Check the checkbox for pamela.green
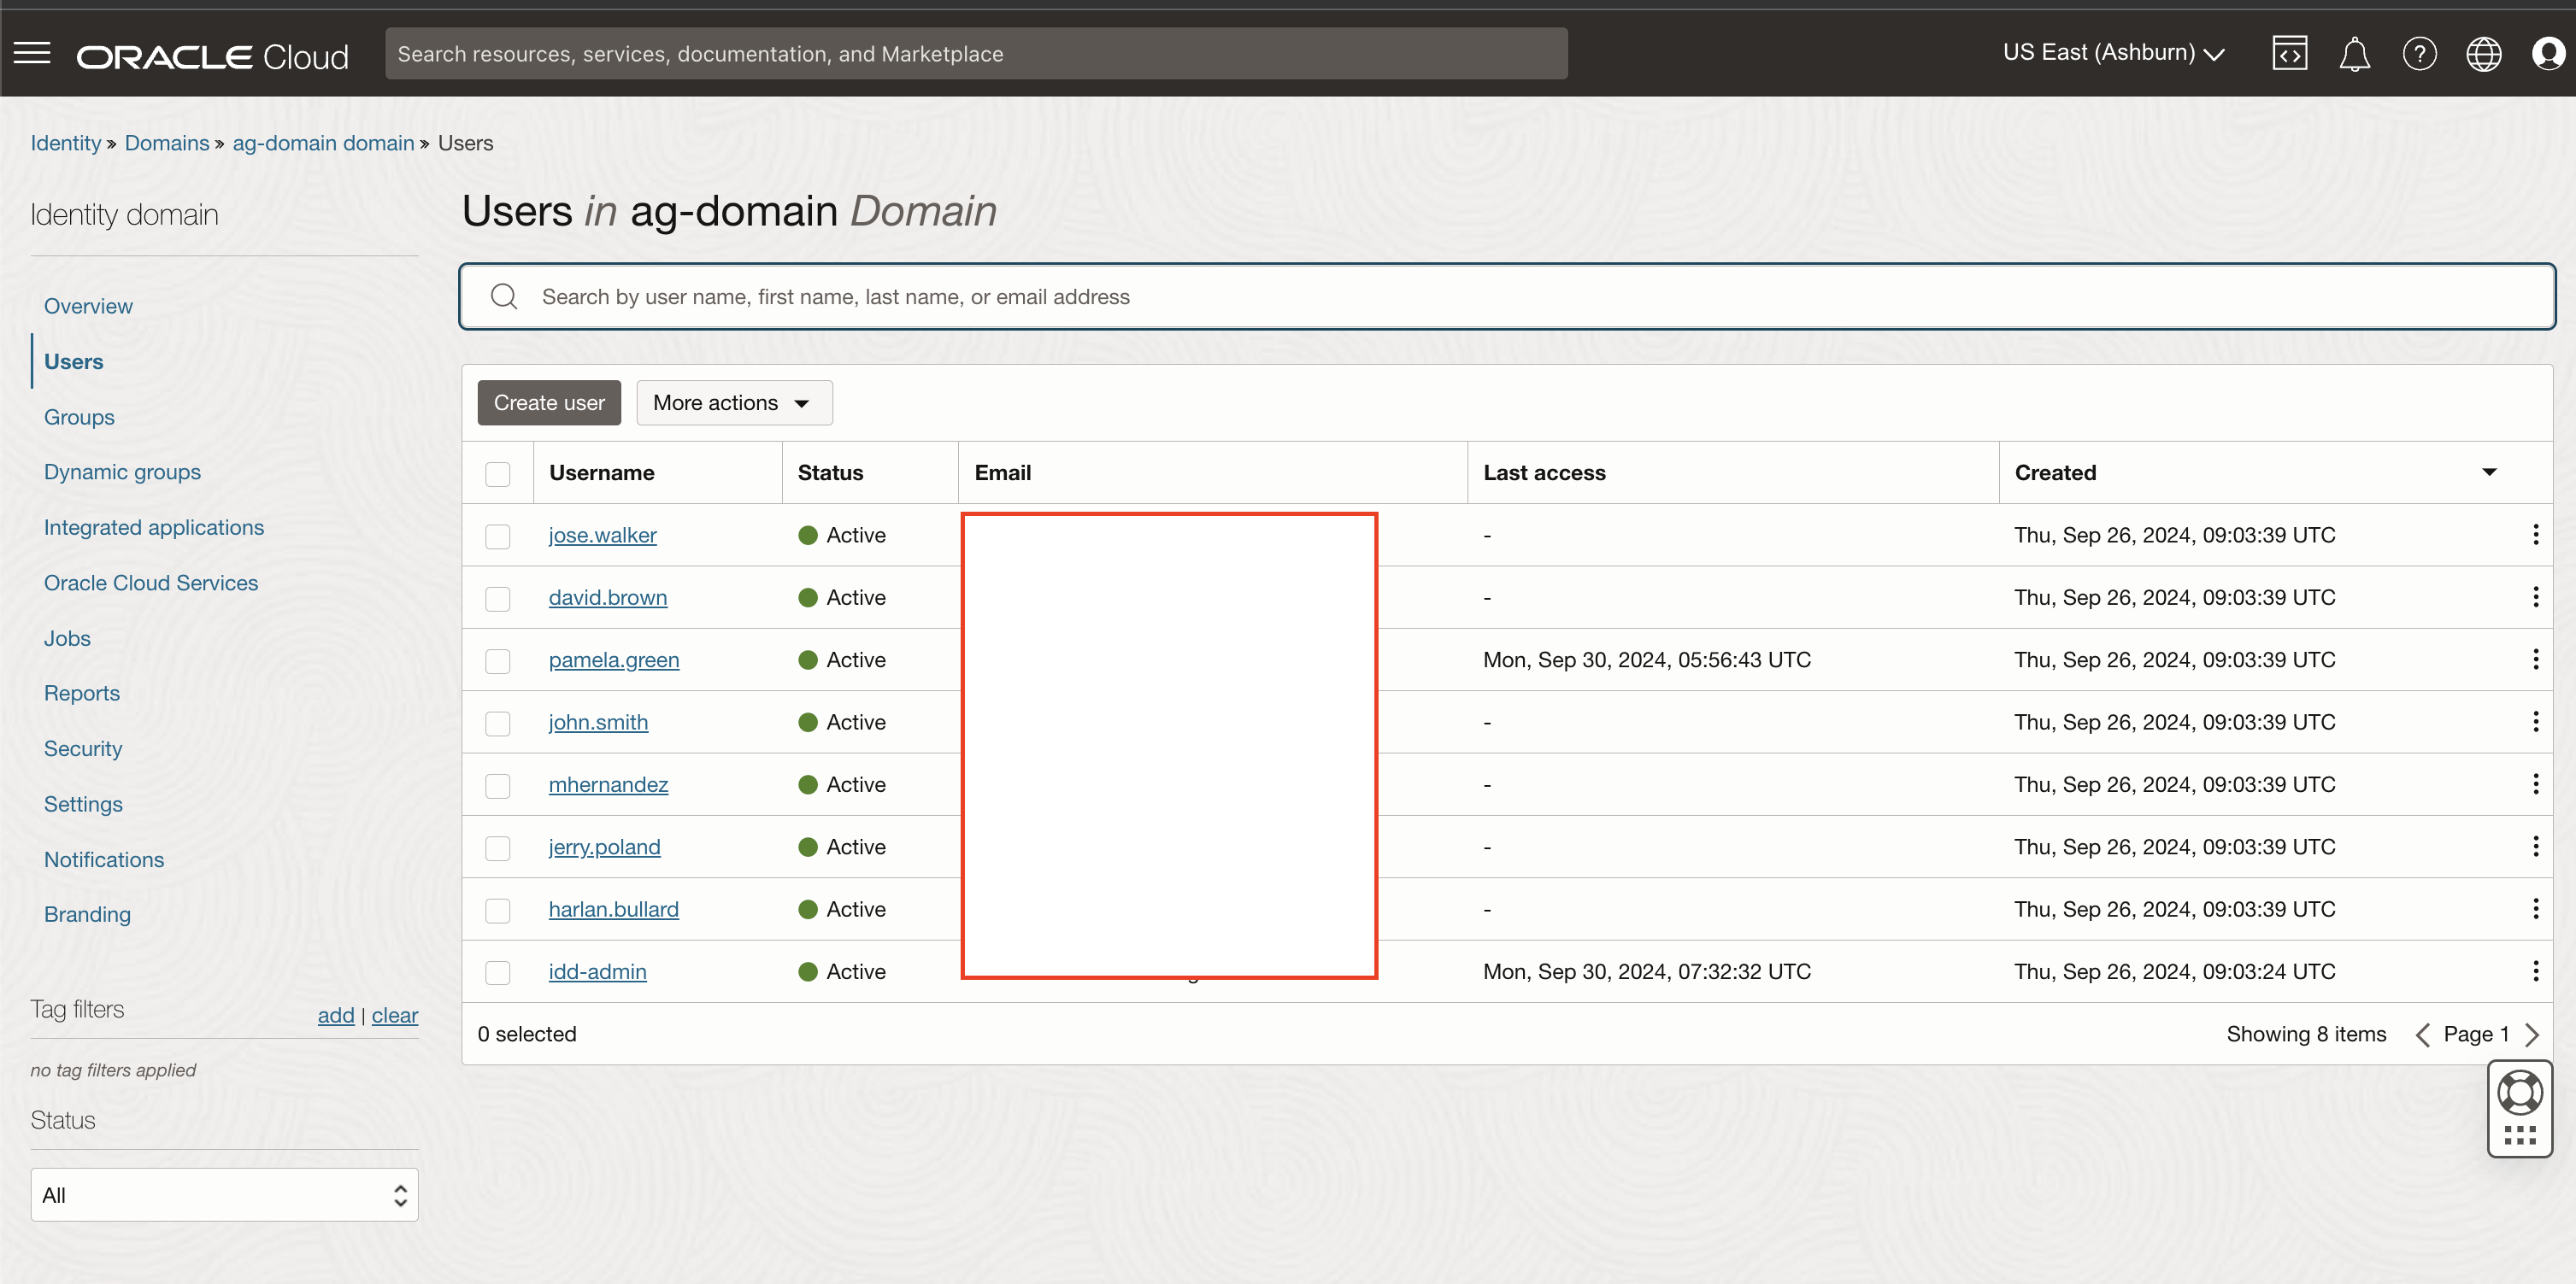 498,660
